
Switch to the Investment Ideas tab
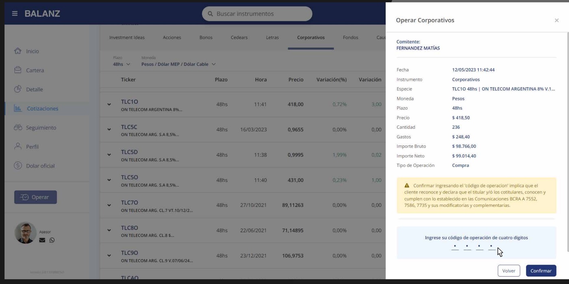pyautogui.click(x=127, y=37)
